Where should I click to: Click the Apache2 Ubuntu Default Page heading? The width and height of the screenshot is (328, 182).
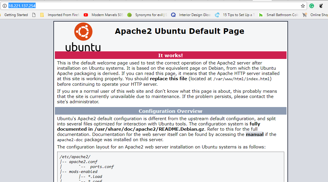[179, 31]
